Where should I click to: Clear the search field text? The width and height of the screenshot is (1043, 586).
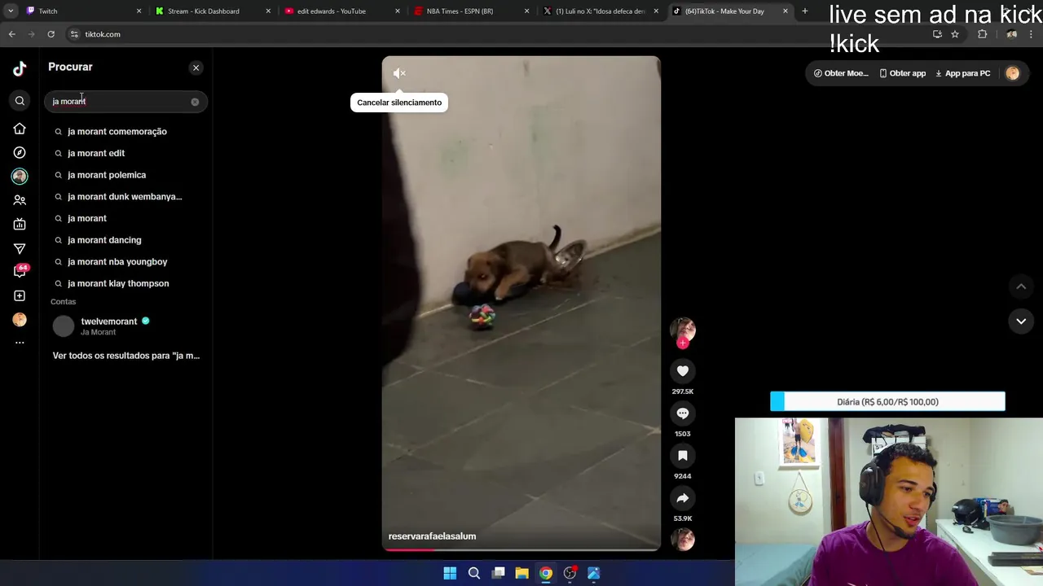tap(195, 102)
